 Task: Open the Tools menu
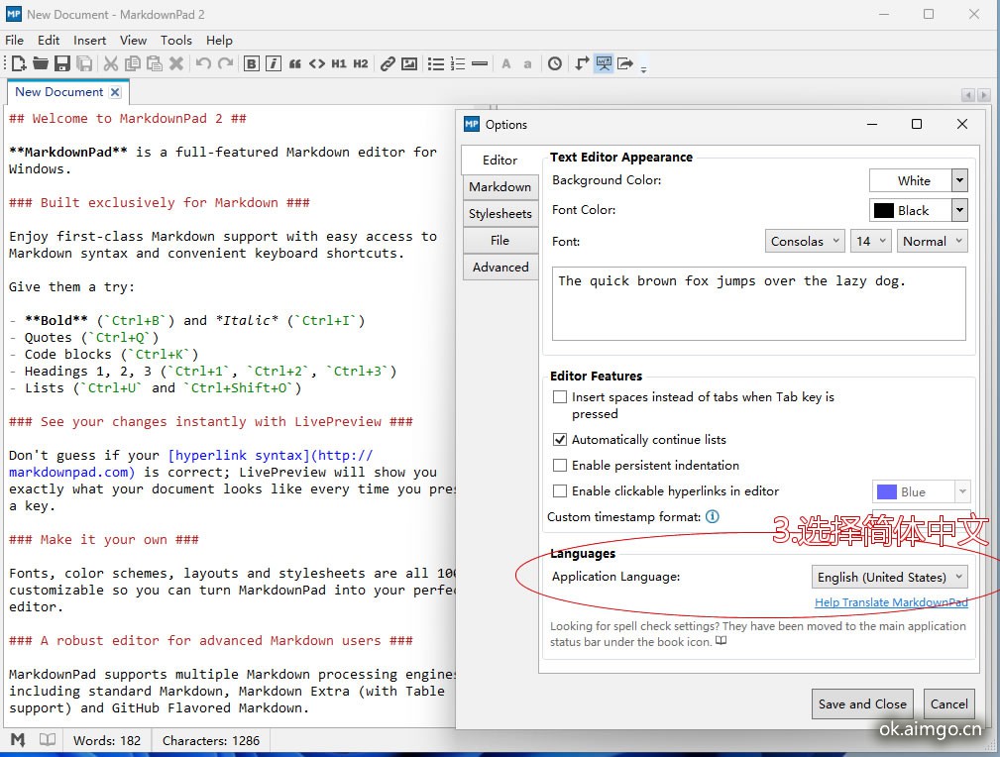[x=176, y=41]
